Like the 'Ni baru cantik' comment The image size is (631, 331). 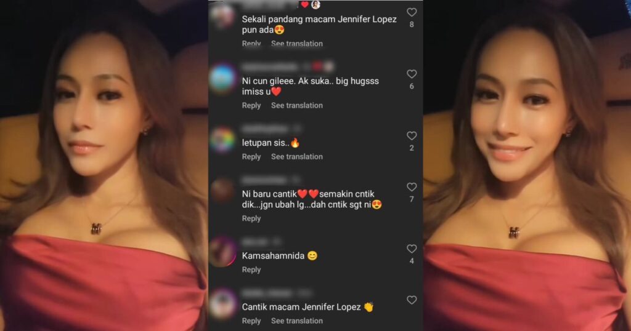[411, 187]
